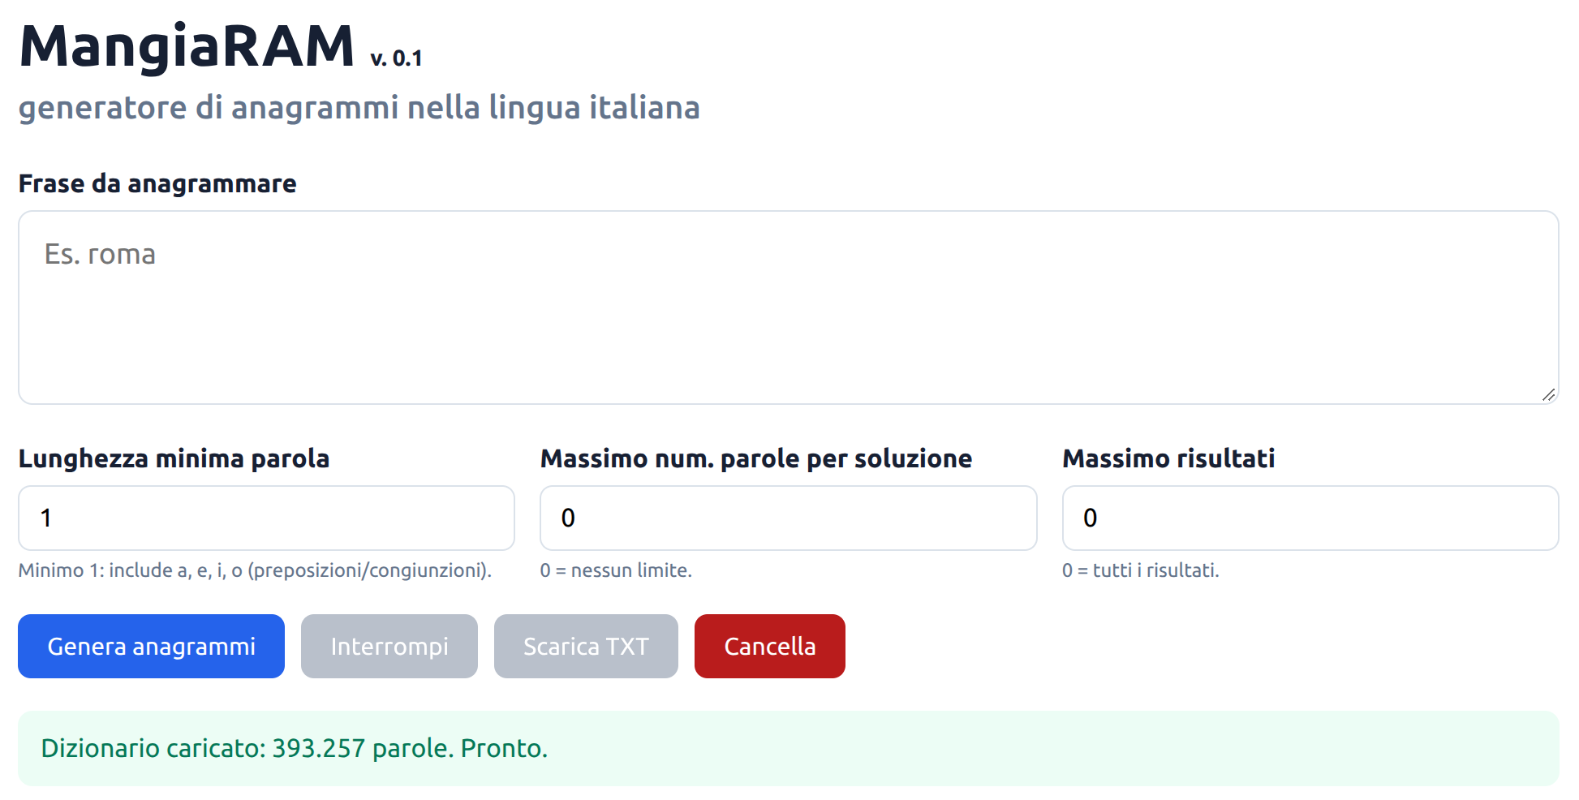The width and height of the screenshot is (1579, 800).
Task: Click the text area resize handle
Action: point(1549,394)
